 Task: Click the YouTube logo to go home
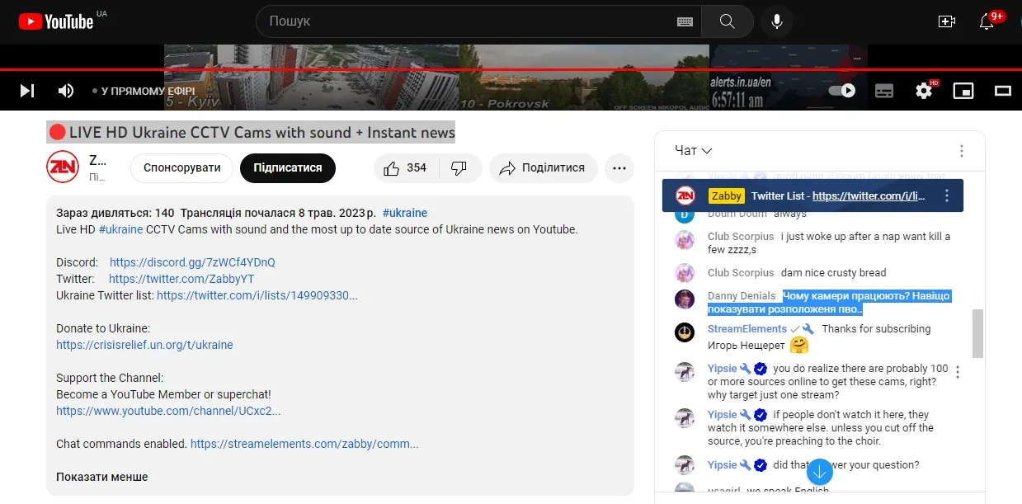[56, 21]
